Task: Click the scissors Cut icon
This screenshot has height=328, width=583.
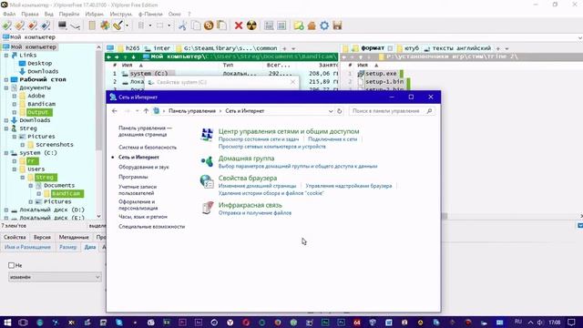Action: 182,26
